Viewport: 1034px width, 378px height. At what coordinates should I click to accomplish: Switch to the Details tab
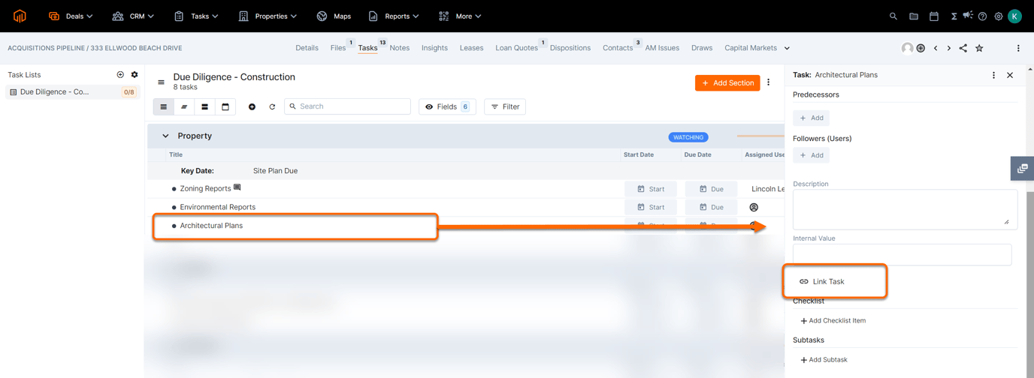(x=307, y=48)
